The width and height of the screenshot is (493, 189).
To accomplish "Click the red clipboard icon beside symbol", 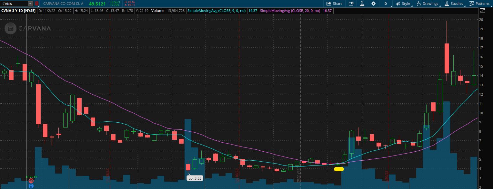I will [x=37, y=4].
